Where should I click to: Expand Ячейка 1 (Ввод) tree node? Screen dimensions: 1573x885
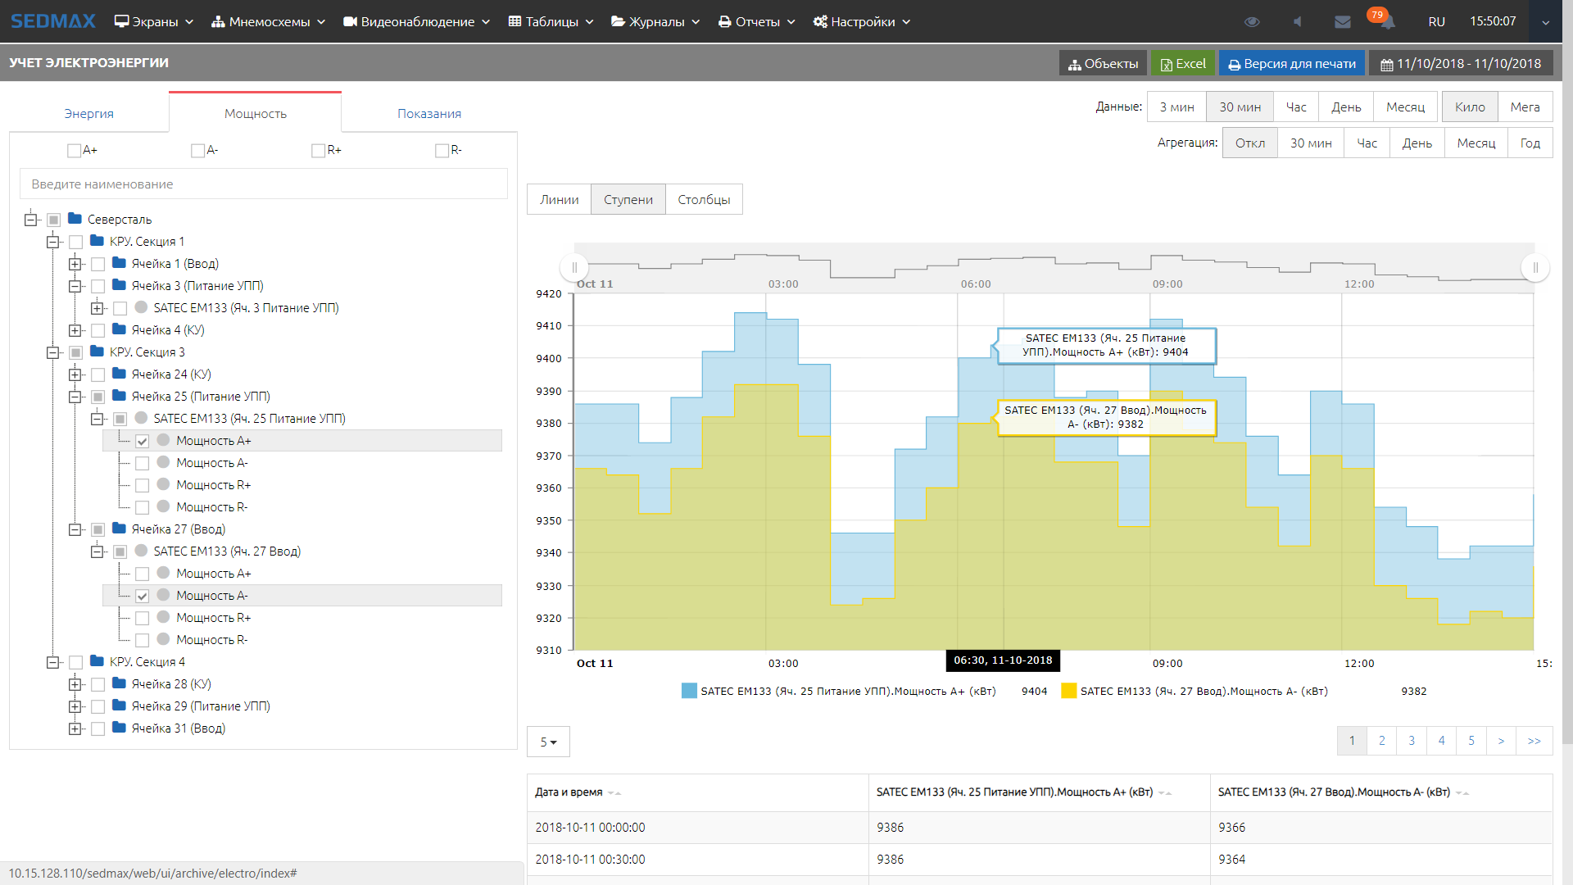click(x=75, y=264)
